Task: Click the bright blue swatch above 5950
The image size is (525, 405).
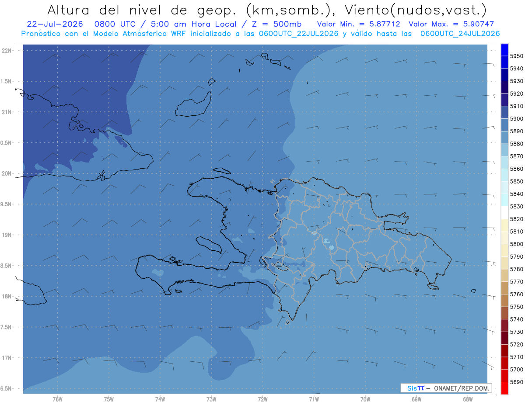Action: pyautogui.click(x=504, y=50)
